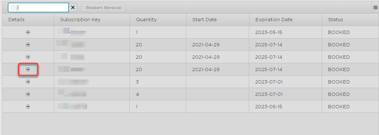The height and width of the screenshot is (135, 379).
Task: Sort by Status column header
Action: pyautogui.click(x=336, y=20)
